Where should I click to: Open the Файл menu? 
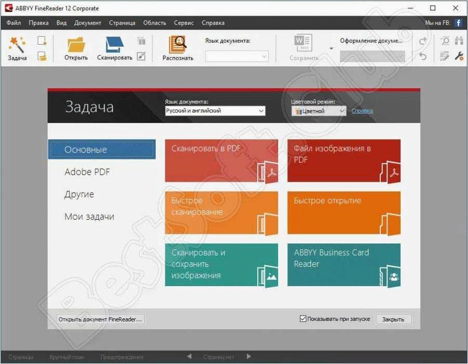click(x=13, y=23)
